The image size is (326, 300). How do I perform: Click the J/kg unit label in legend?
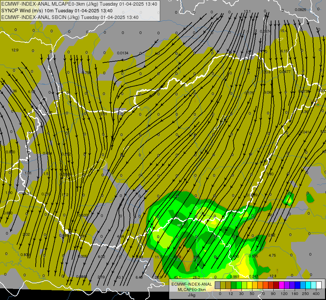pyautogui.click(x=192, y=295)
